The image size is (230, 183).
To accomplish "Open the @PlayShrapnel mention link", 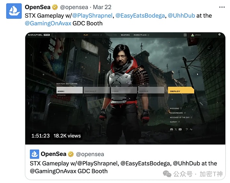I will tap(92, 16).
